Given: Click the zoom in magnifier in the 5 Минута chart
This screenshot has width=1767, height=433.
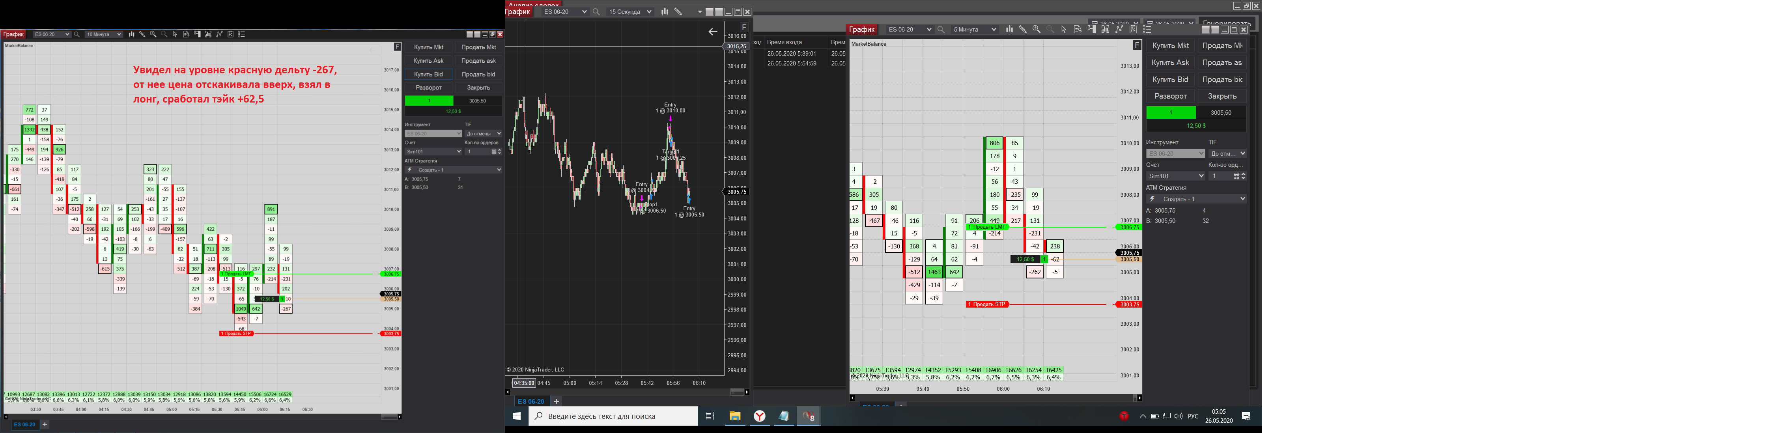Looking at the screenshot, I should [x=1037, y=30].
